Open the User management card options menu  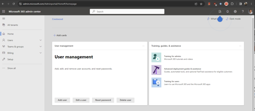coord(143,46)
